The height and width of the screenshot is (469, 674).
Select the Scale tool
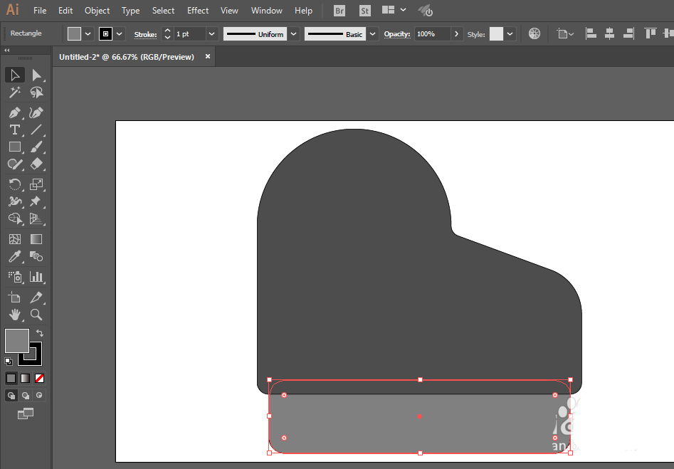[36, 184]
